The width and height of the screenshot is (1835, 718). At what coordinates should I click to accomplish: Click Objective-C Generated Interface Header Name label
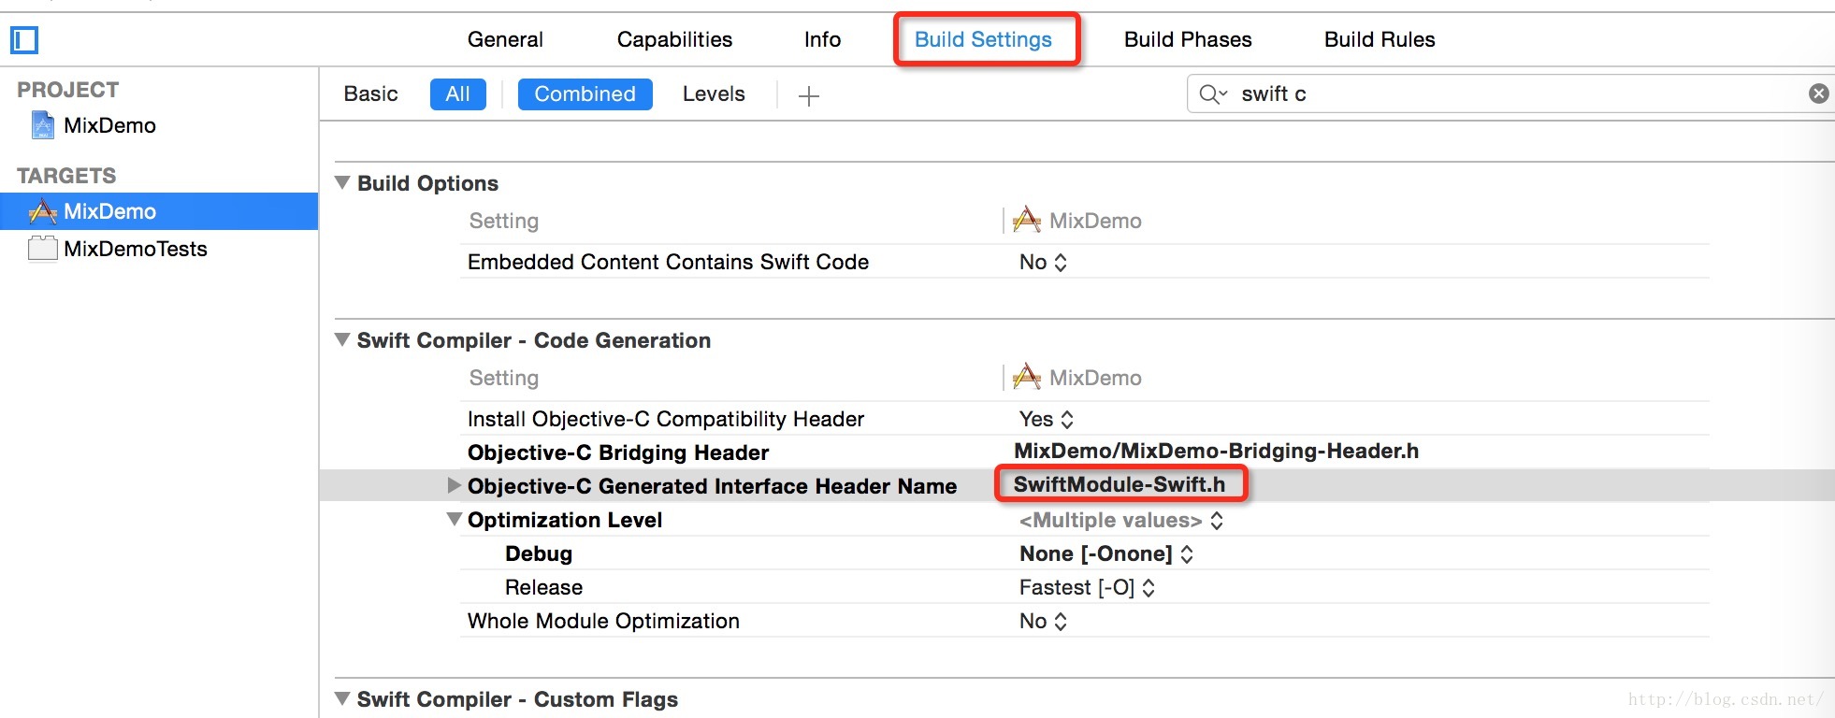[712, 486]
